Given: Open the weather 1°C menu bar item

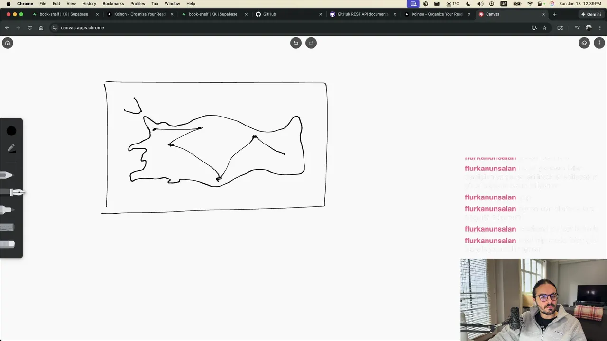Looking at the screenshot, I should pos(453,3).
